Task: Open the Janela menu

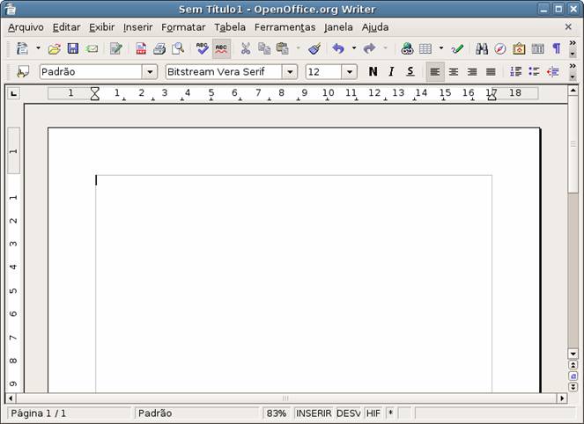Action: (x=338, y=27)
